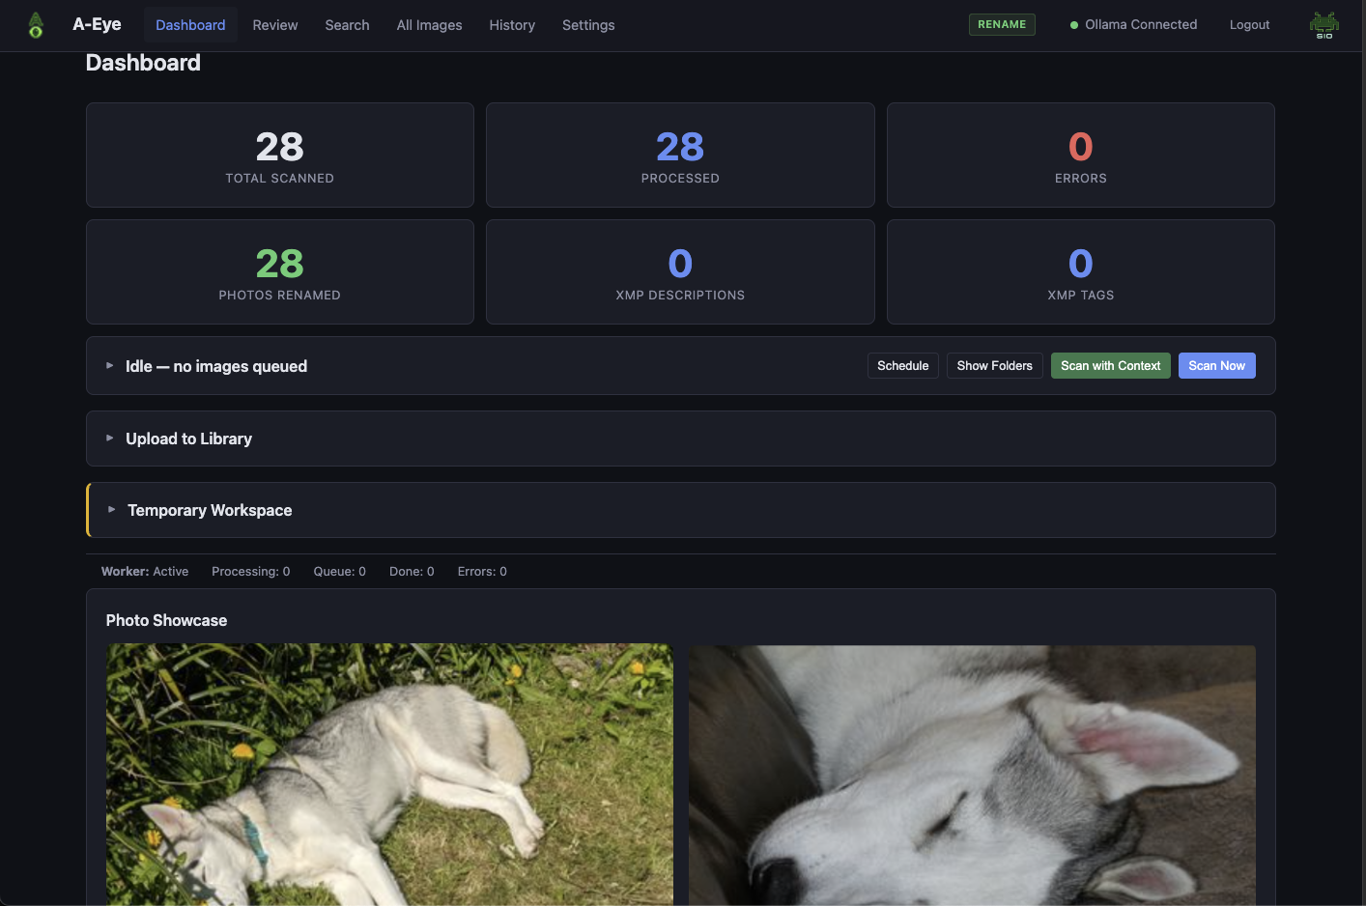Click the Ollama Connected status text
This screenshot has width=1366, height=906.
[x=1141, y=25]
